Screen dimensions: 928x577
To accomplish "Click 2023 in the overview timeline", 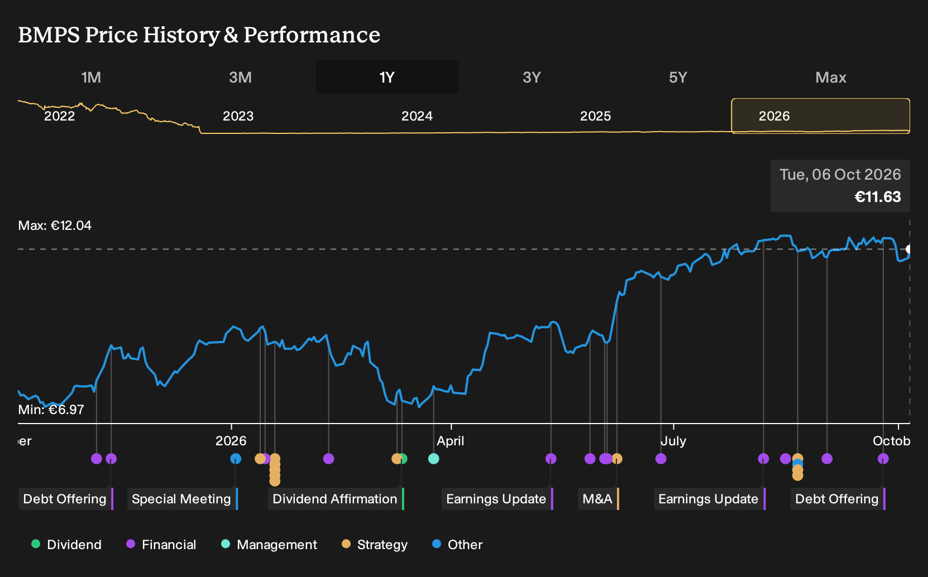I will (238, 116).
